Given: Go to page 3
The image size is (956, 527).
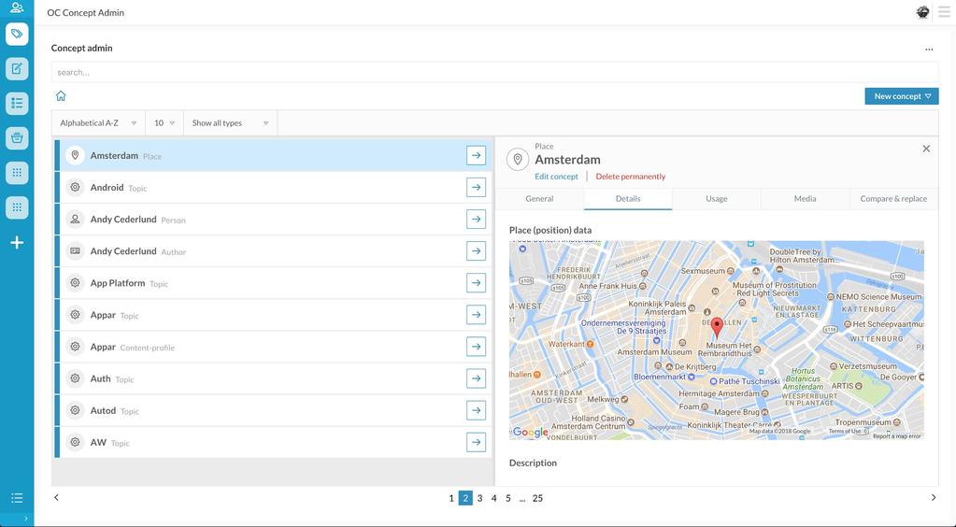Looking at the screenshot, I should [479, 498].
